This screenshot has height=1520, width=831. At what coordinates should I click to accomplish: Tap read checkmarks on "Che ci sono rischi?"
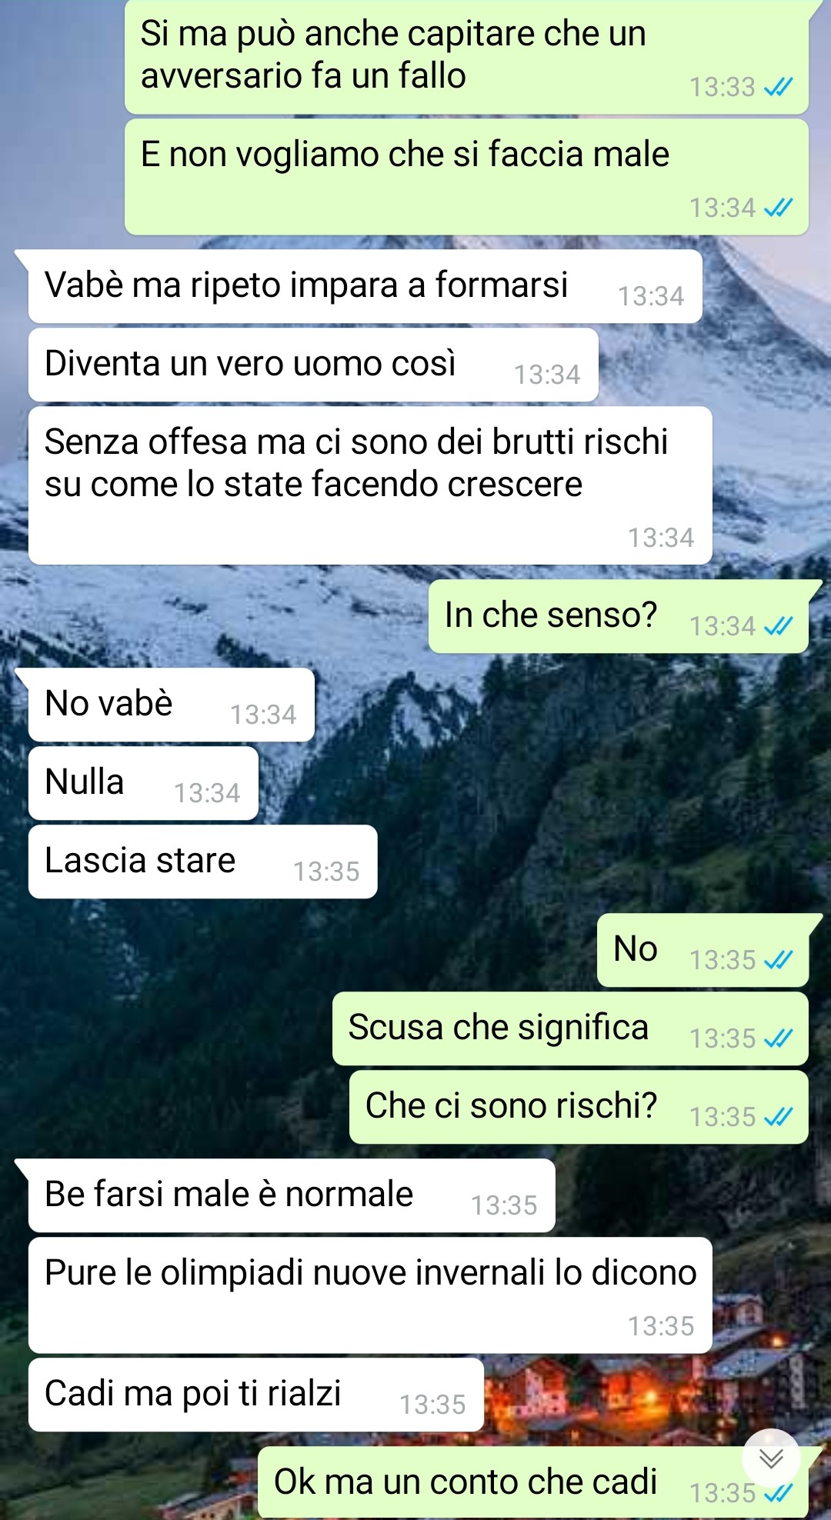tap(778, 1117)
